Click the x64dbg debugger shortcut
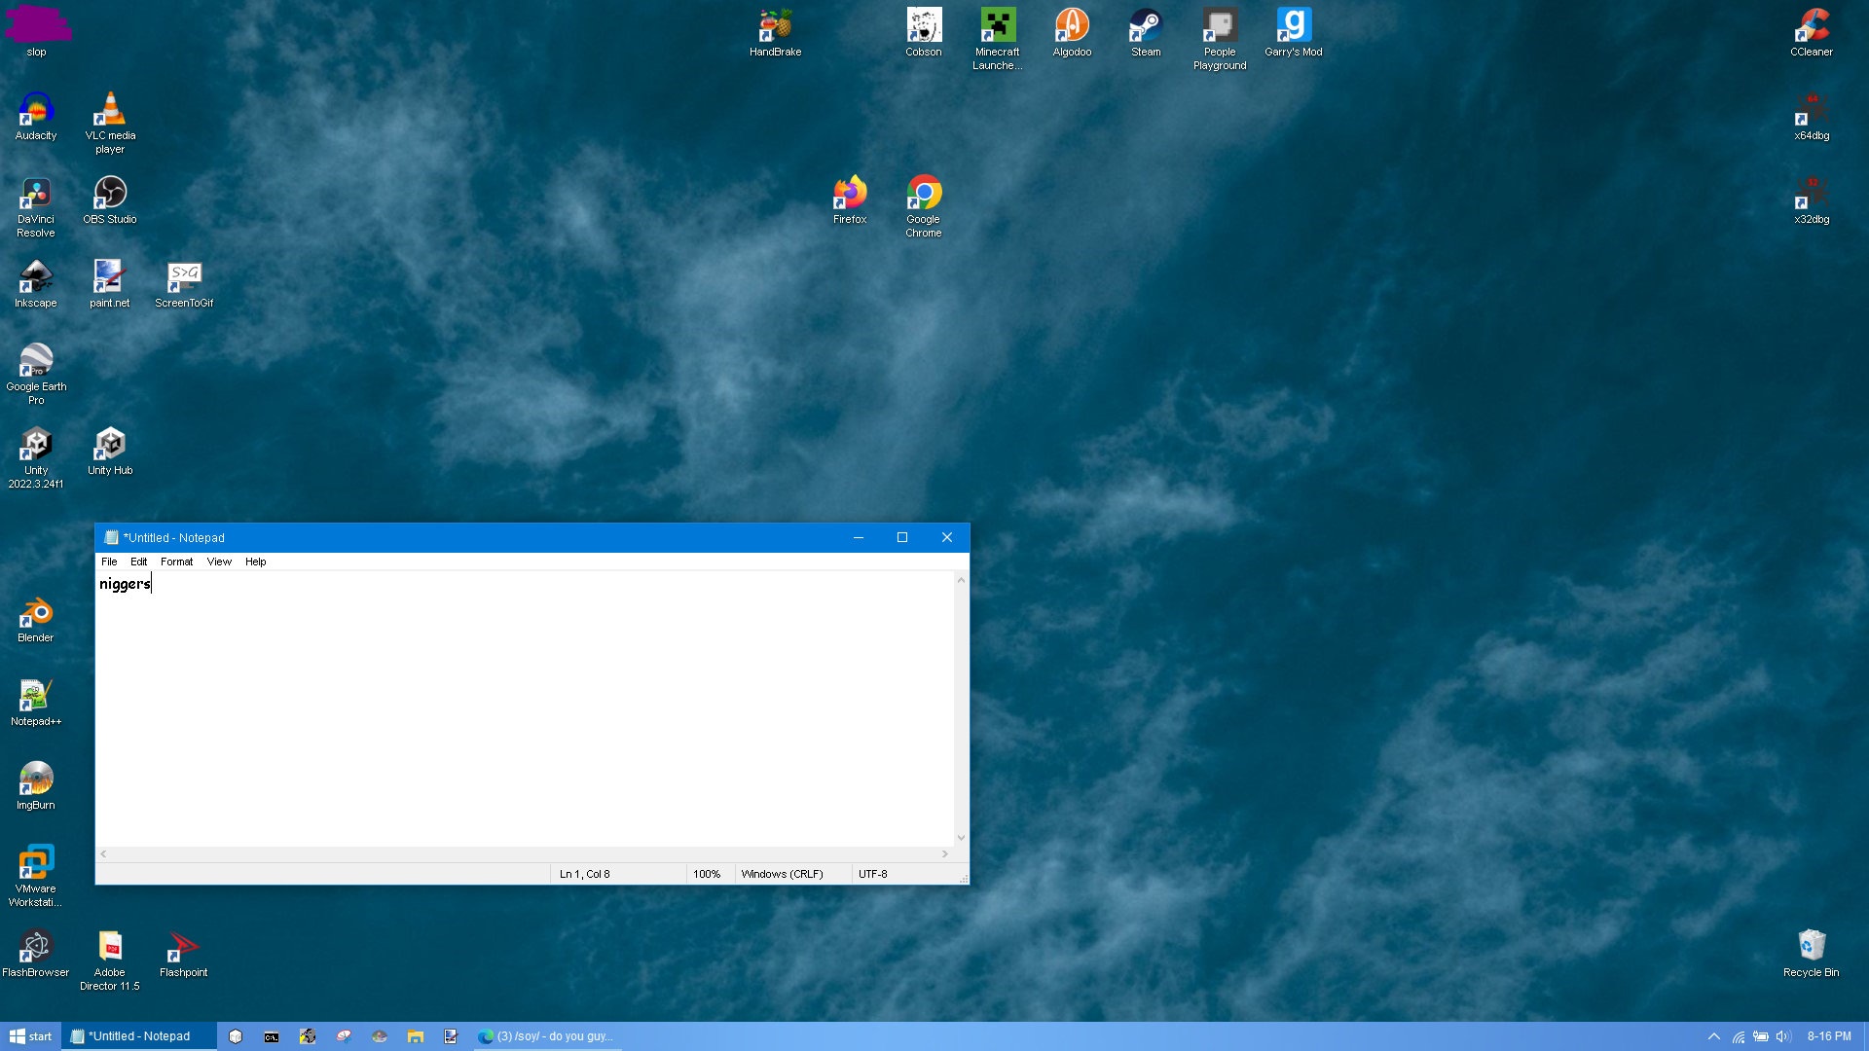 click(1812, 111)
